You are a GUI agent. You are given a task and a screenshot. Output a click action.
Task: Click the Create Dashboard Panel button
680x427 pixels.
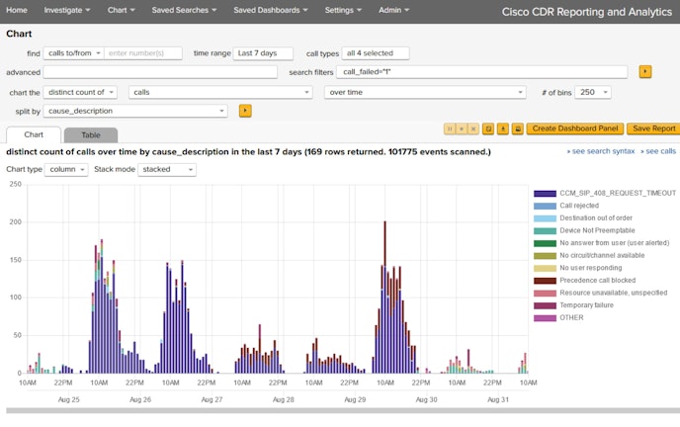(573, 128)
